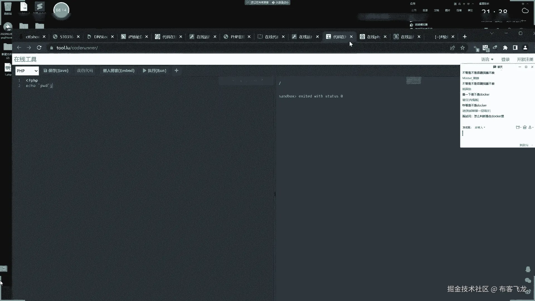535x301 pixels.
Task: Click the Run (执行) play button
Action: tap(154, 71)
